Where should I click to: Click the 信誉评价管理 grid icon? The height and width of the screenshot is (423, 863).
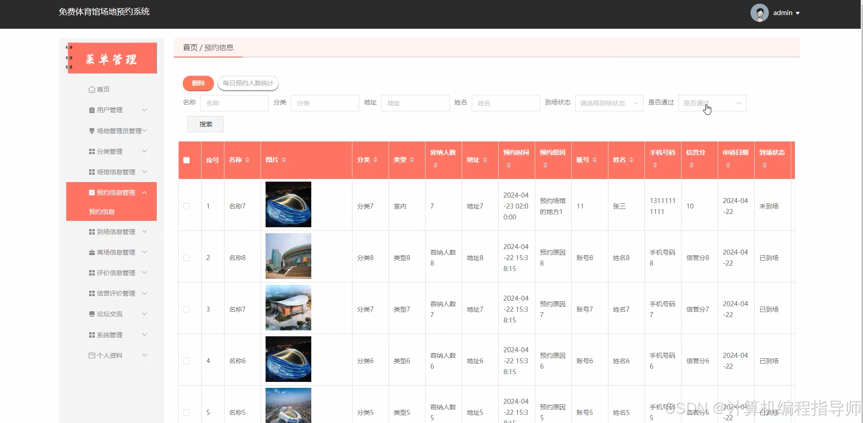(92, 293)
